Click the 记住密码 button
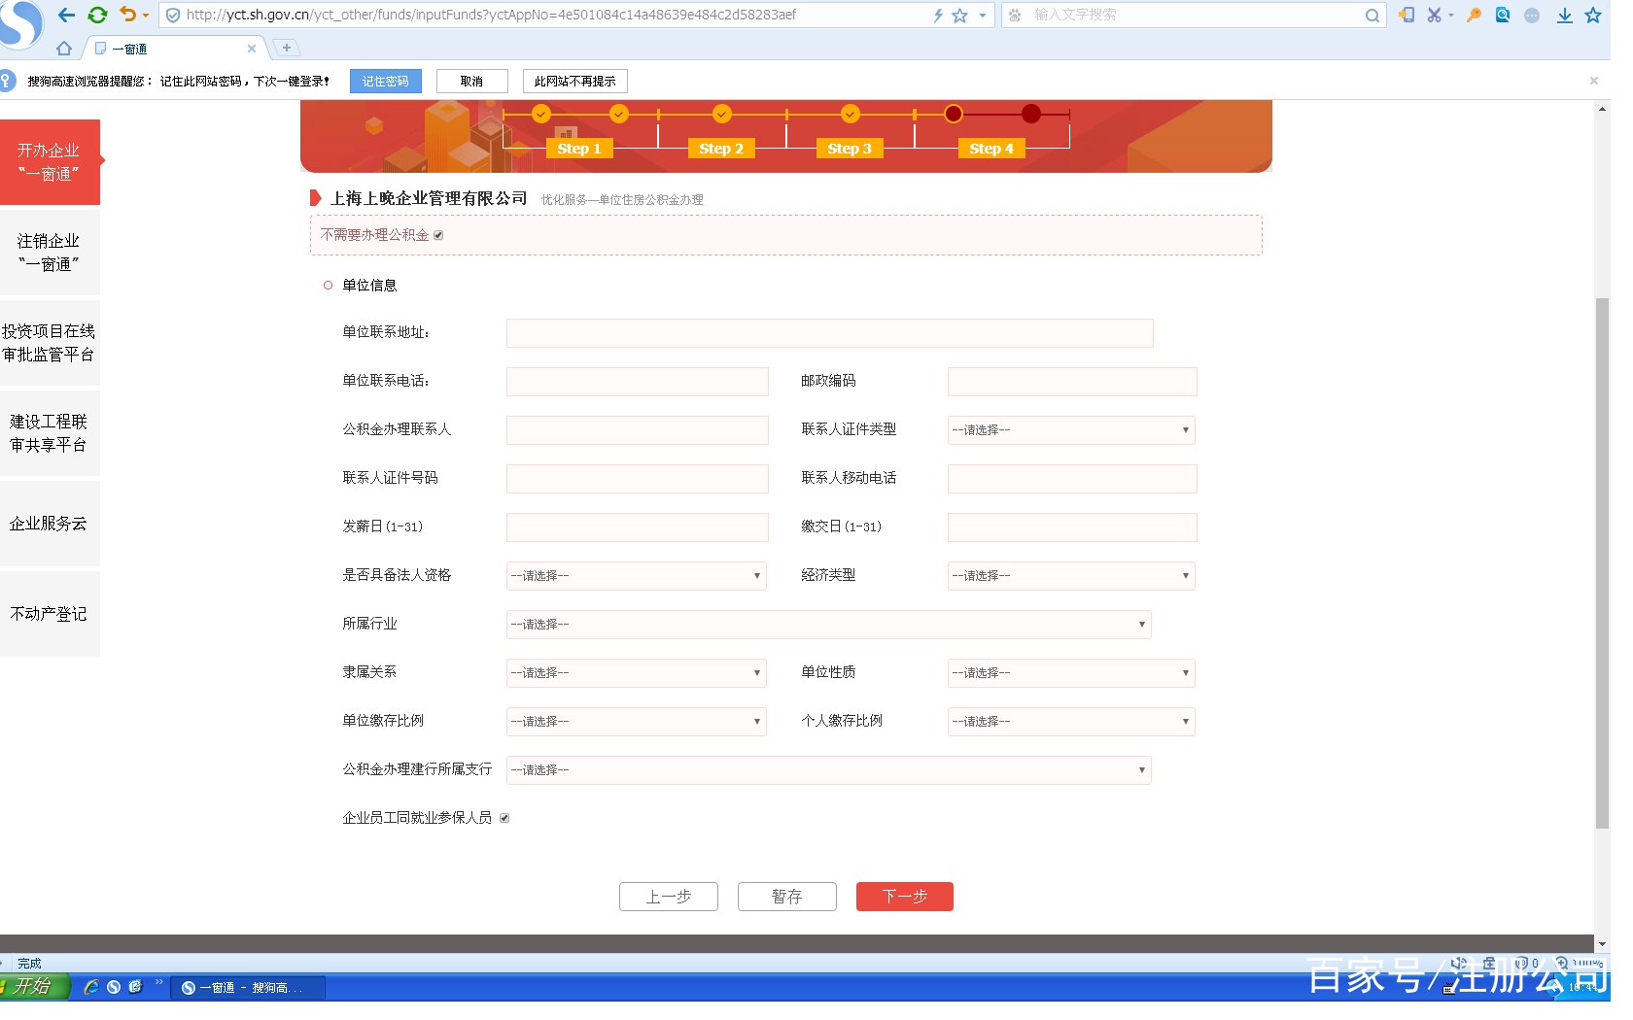1633x1020 pixels. click(x=385, y=81)
